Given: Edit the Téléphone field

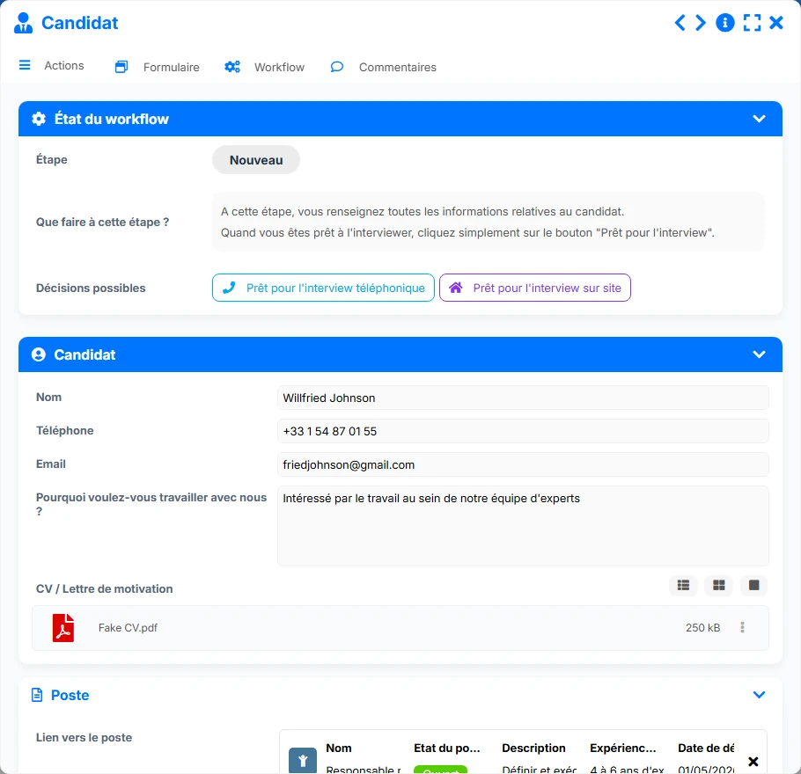Looking at the screenshot, I should click(523, 432).
